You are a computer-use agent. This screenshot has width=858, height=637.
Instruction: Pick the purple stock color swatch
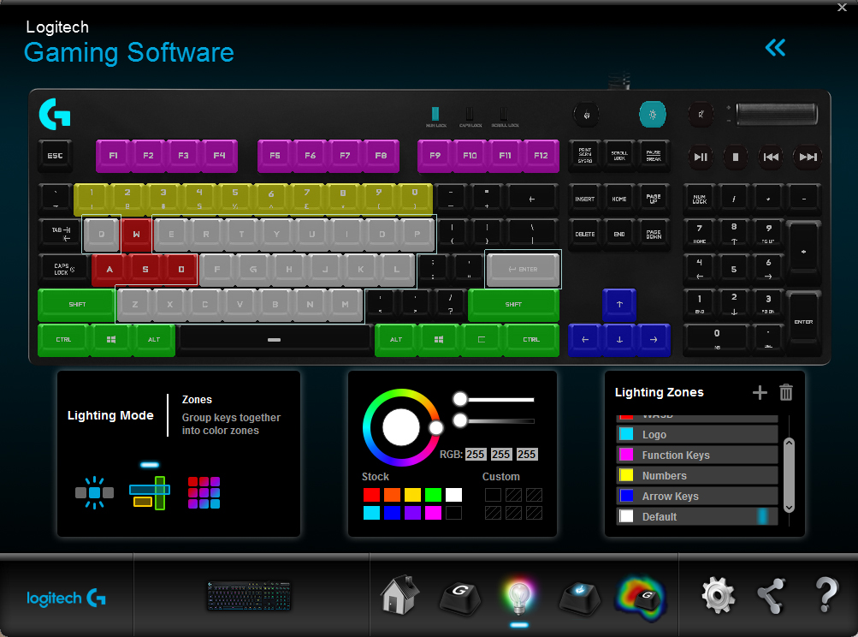(x=412, y=513)
